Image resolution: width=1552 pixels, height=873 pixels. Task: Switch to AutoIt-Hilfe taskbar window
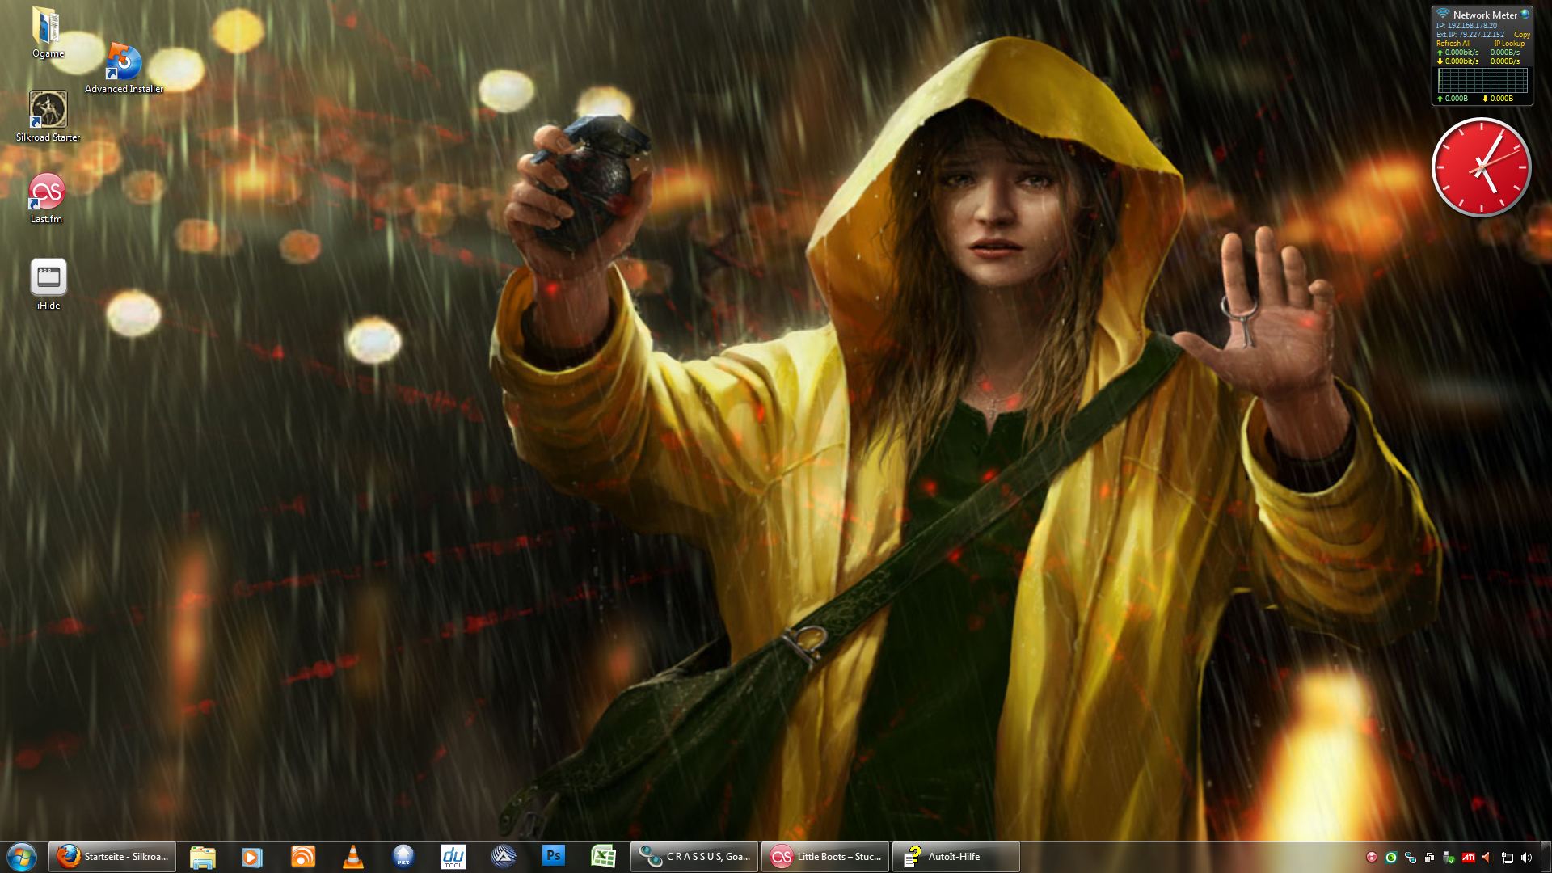(955, 857)
